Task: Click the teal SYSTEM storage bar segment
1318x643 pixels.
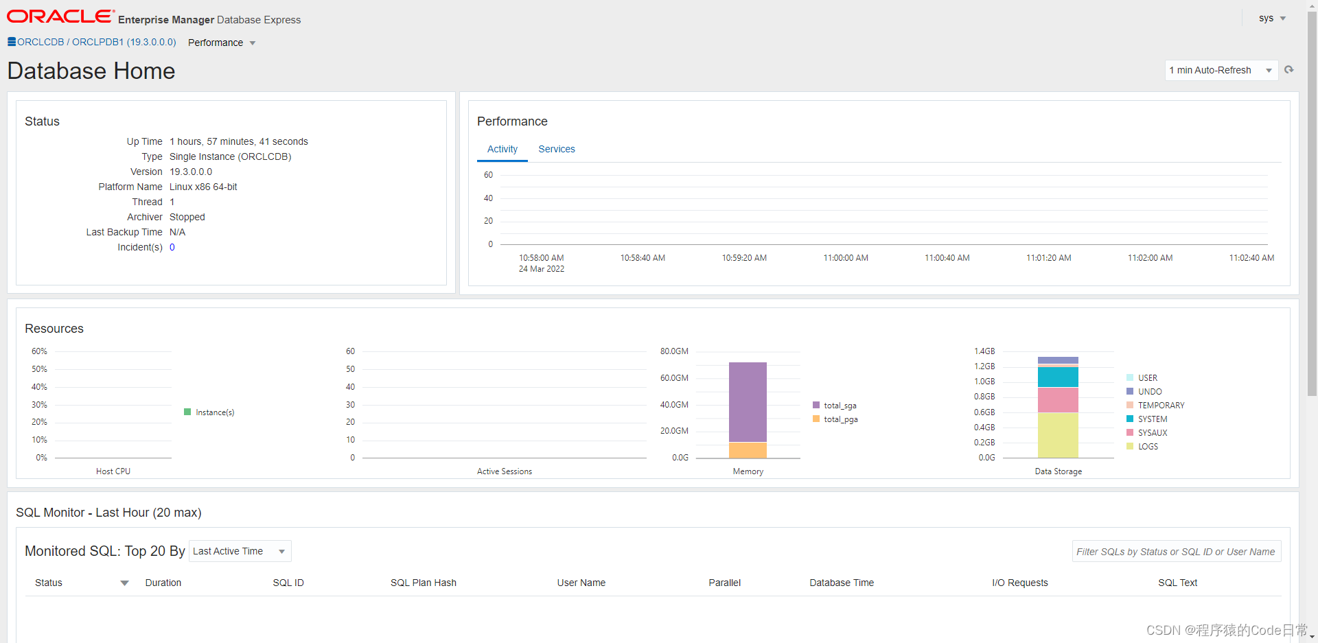Action: [1058, 377]
